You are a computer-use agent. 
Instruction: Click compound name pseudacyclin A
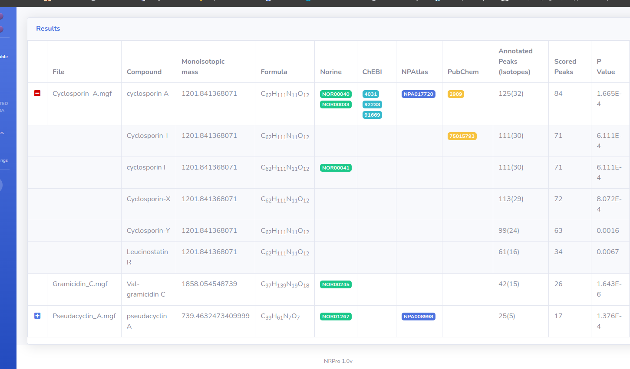[147, 321]
